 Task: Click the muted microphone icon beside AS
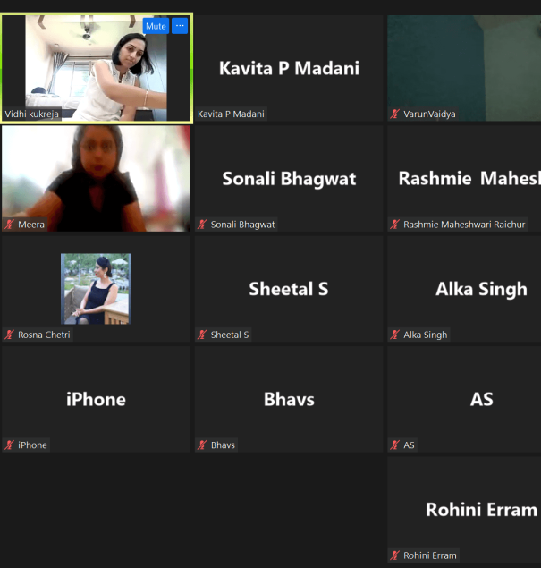[x=394, y=445]
